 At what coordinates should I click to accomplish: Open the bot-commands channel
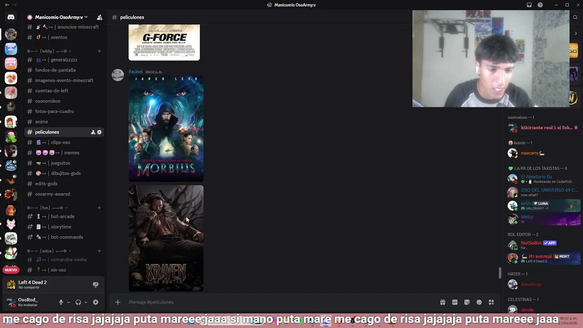coord(64,237)
